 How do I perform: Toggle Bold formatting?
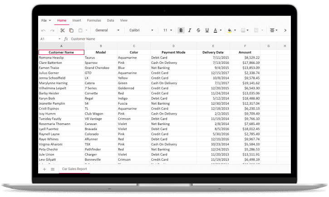tap(181, 30)
